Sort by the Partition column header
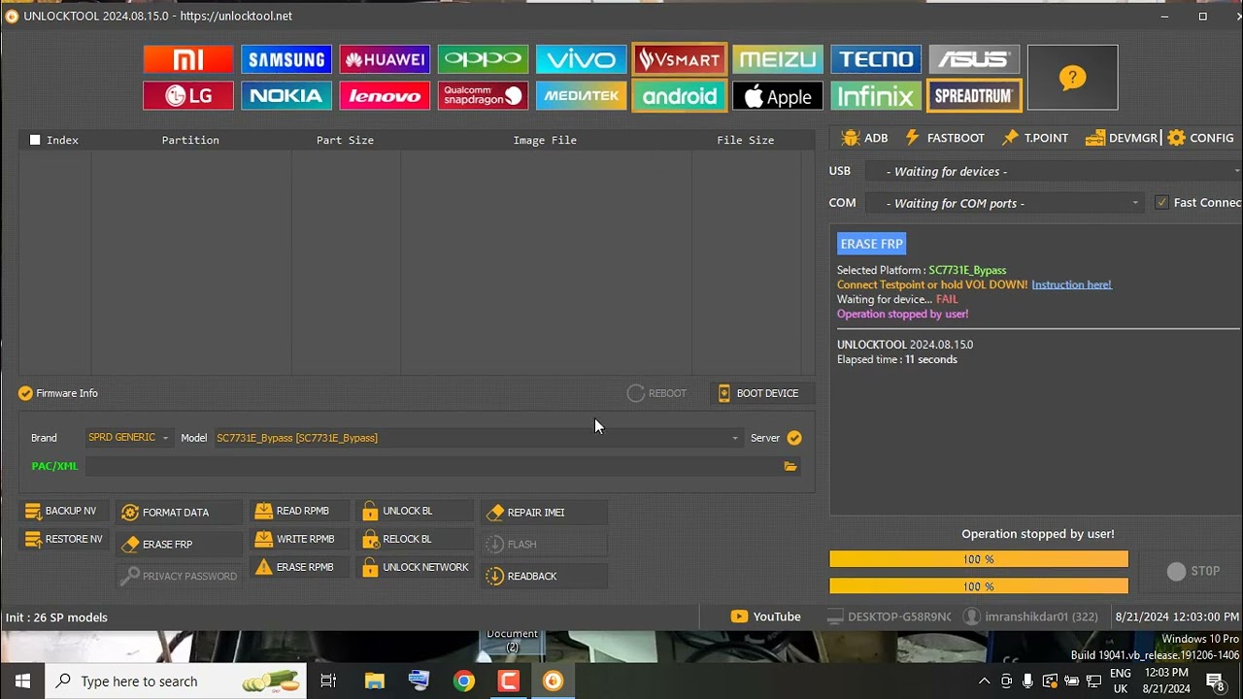The width and height of the screenshot is (1243, 699). coord(190,140)
